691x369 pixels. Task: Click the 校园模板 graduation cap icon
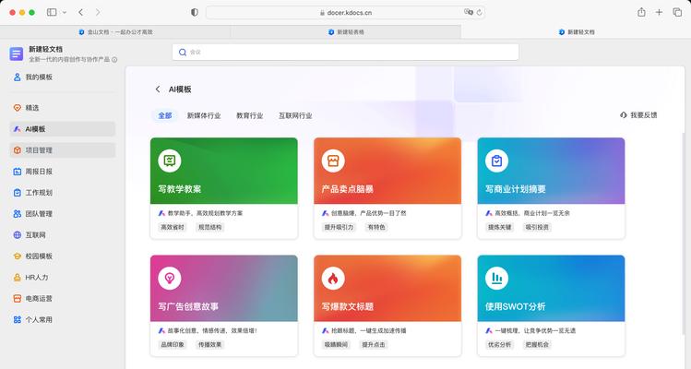[x=18, y=256]
